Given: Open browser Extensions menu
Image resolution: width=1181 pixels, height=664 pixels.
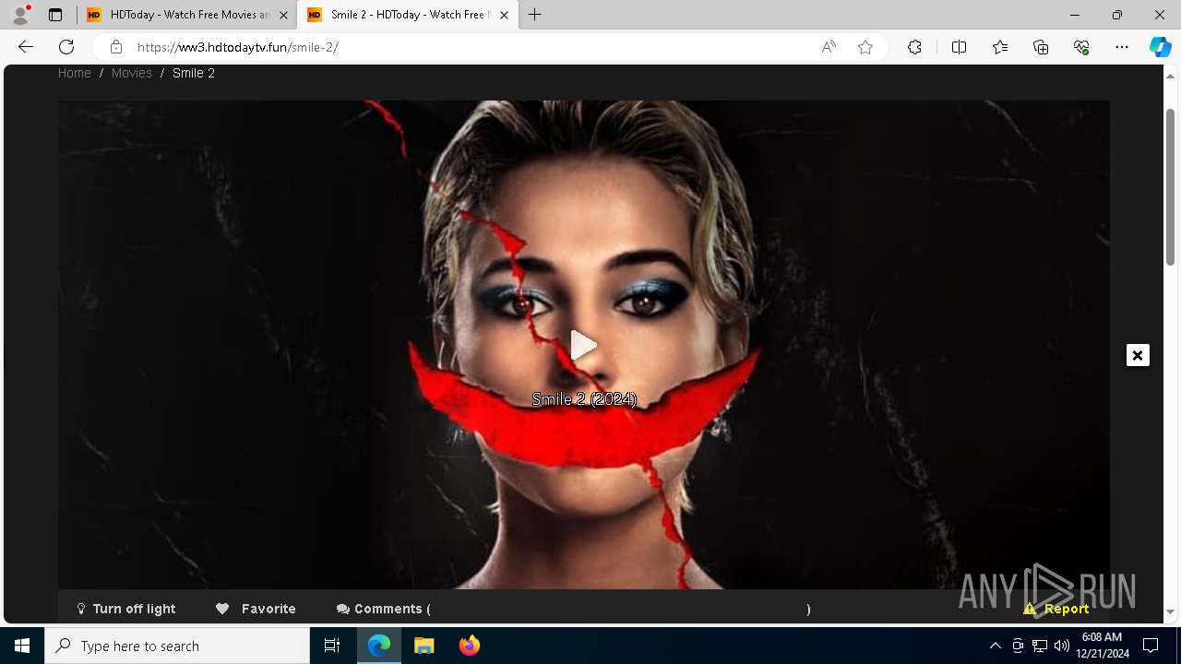Looking at the screenshot, I should 914,47.
